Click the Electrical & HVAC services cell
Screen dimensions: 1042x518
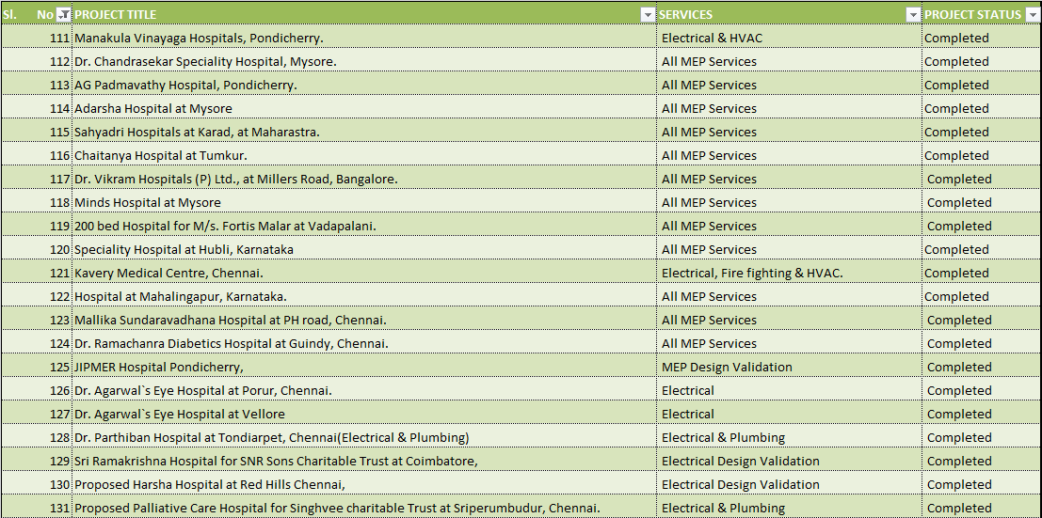[712, 39]
